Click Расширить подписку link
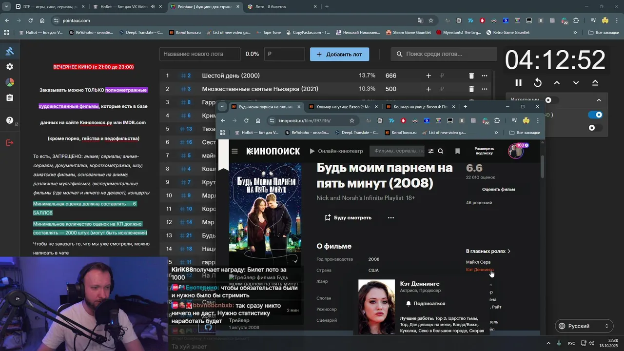This screenshot has width=624, height=351. 484,151
